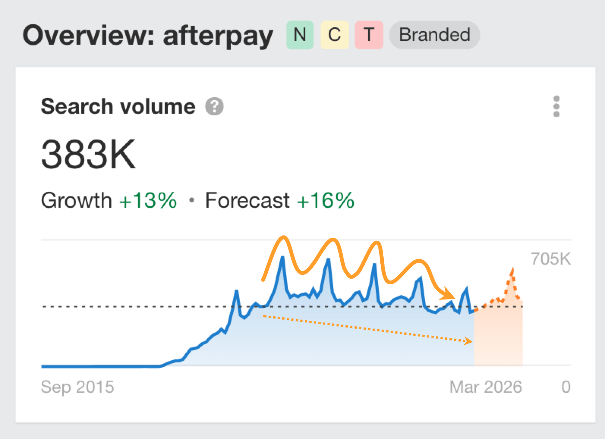Select the yellow C commercial intent icon

334,36
